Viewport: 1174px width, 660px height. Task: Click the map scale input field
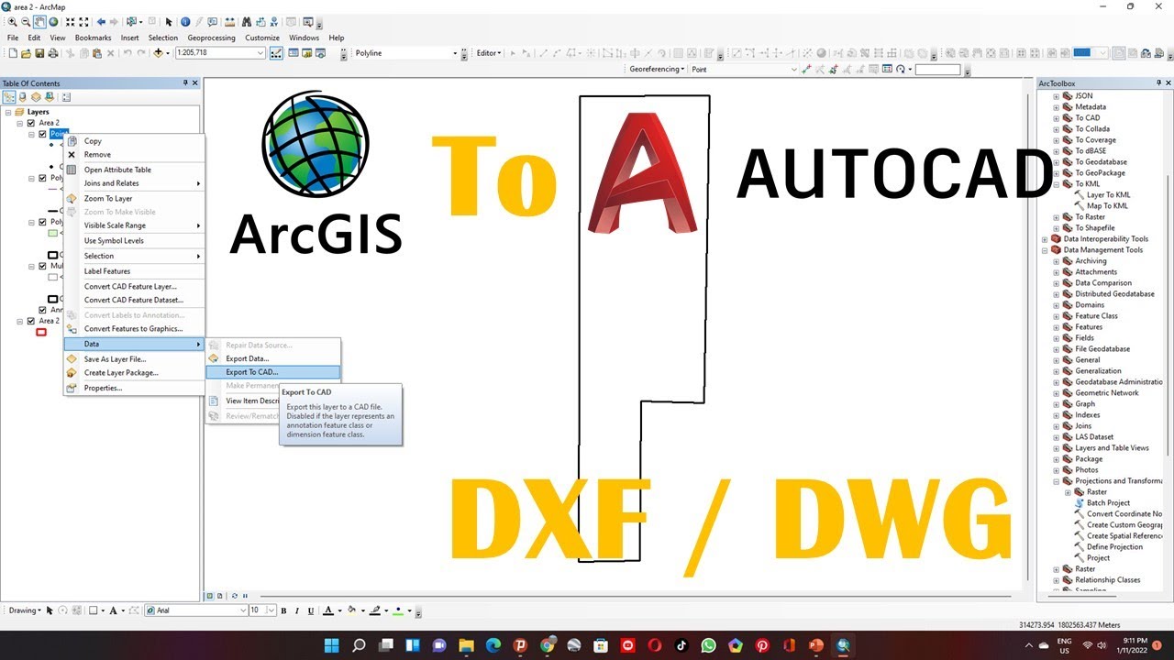tap(215, 53)
